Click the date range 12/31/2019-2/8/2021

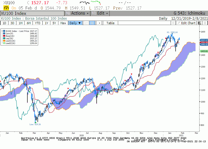coord(189,18)
